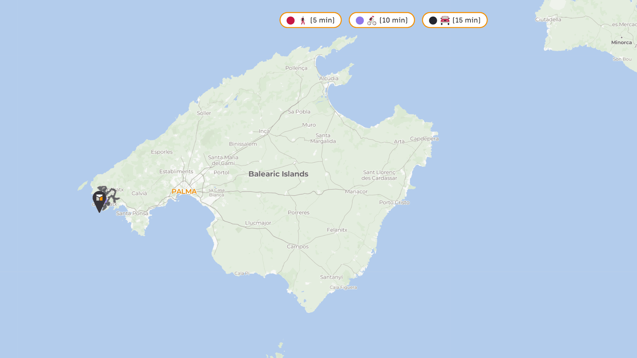Click the Minorca island label
The height and width of the screenshot is (358, 637).
coord(621,42)
